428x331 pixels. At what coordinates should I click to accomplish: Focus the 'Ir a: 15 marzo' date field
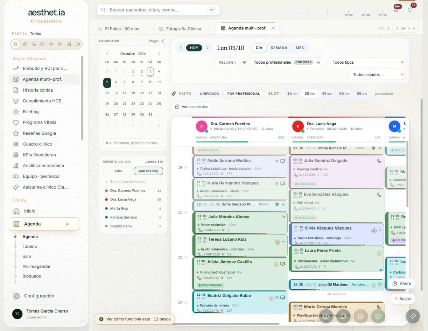133,143
